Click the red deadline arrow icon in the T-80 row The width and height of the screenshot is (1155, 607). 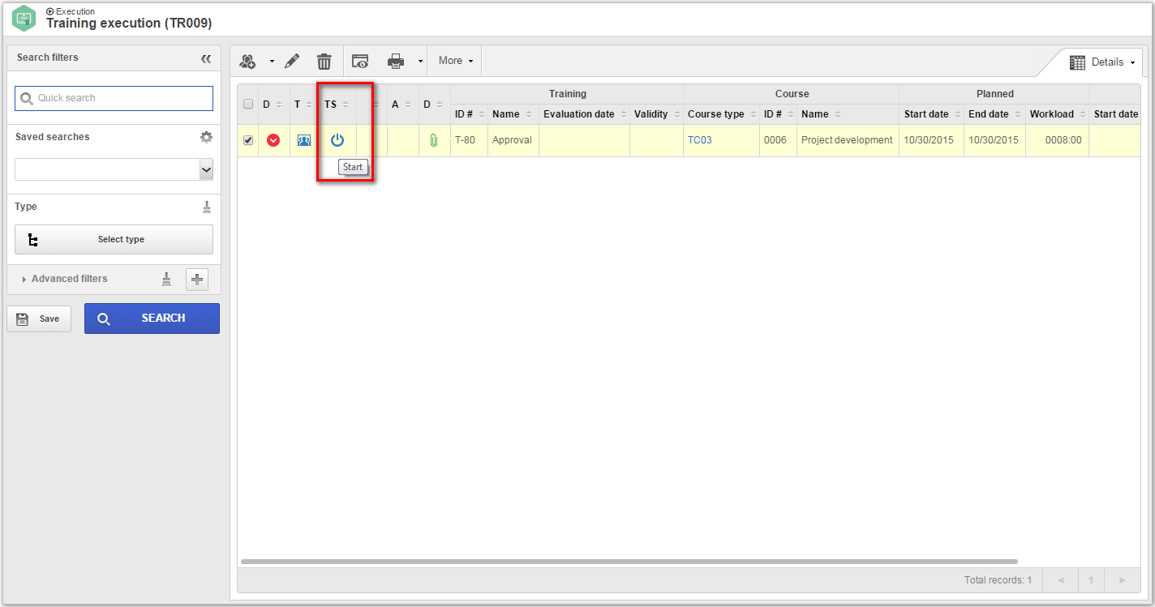pos(273,140)
